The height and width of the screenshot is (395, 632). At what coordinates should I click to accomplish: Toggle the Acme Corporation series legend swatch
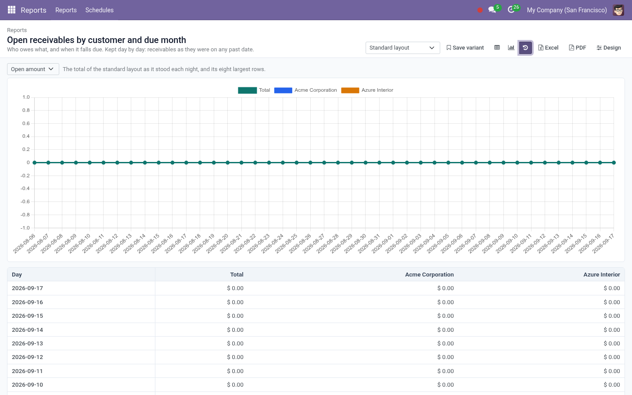pyautogui.click(x=283, y=90)
